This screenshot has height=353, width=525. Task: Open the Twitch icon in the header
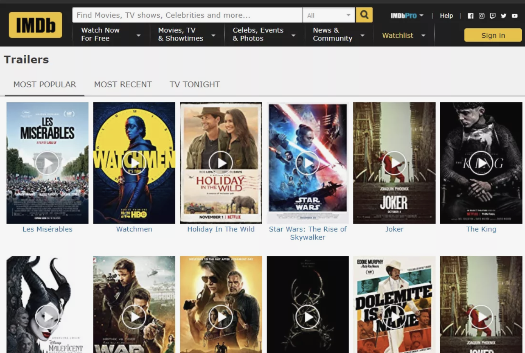pos(493,16)
